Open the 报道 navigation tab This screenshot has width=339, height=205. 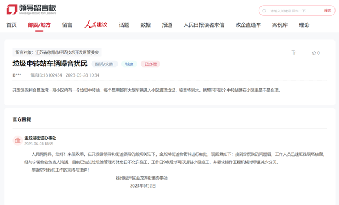[x=167, y=25]
